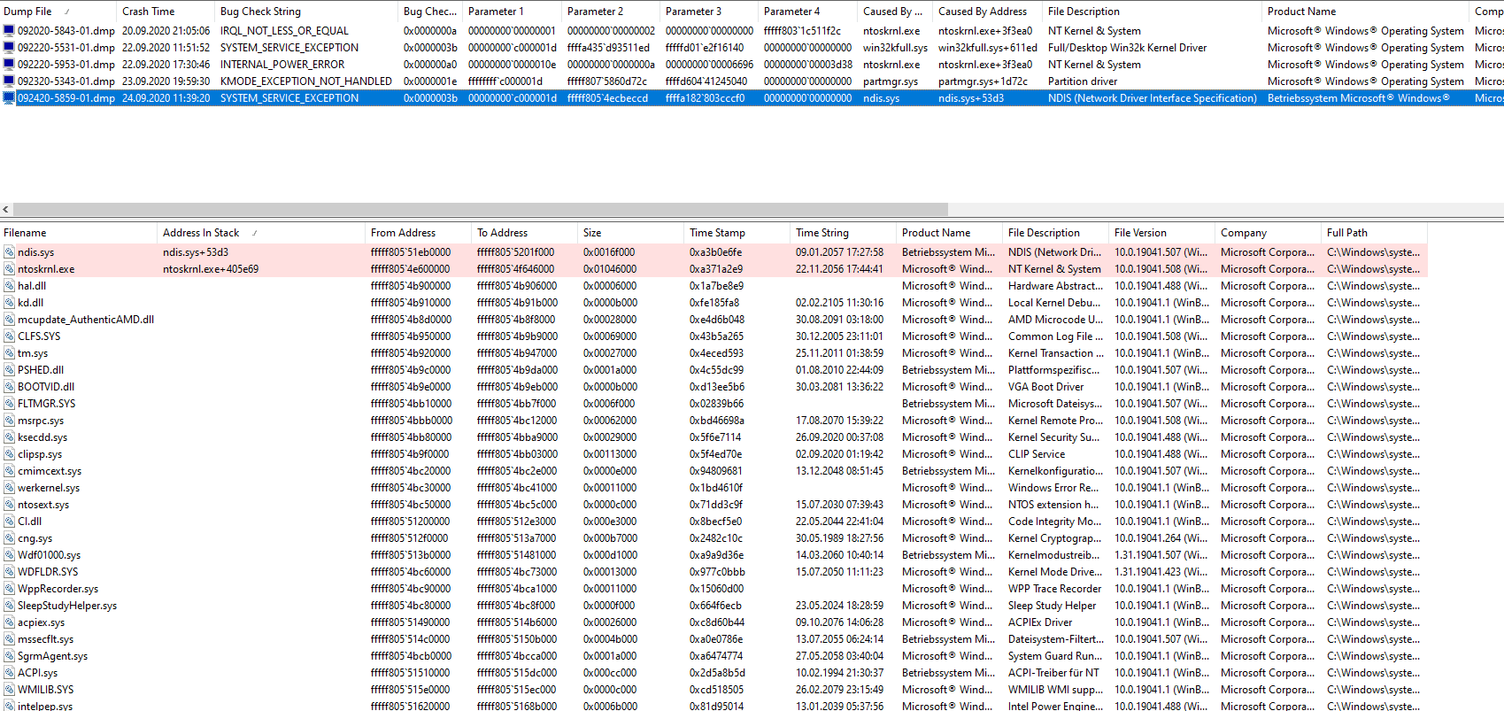Select the KMODE_EXCEPTION_NOT_HANDLED crash entry
Viewport: 1504px width, 711px height.
pos(752,81)
